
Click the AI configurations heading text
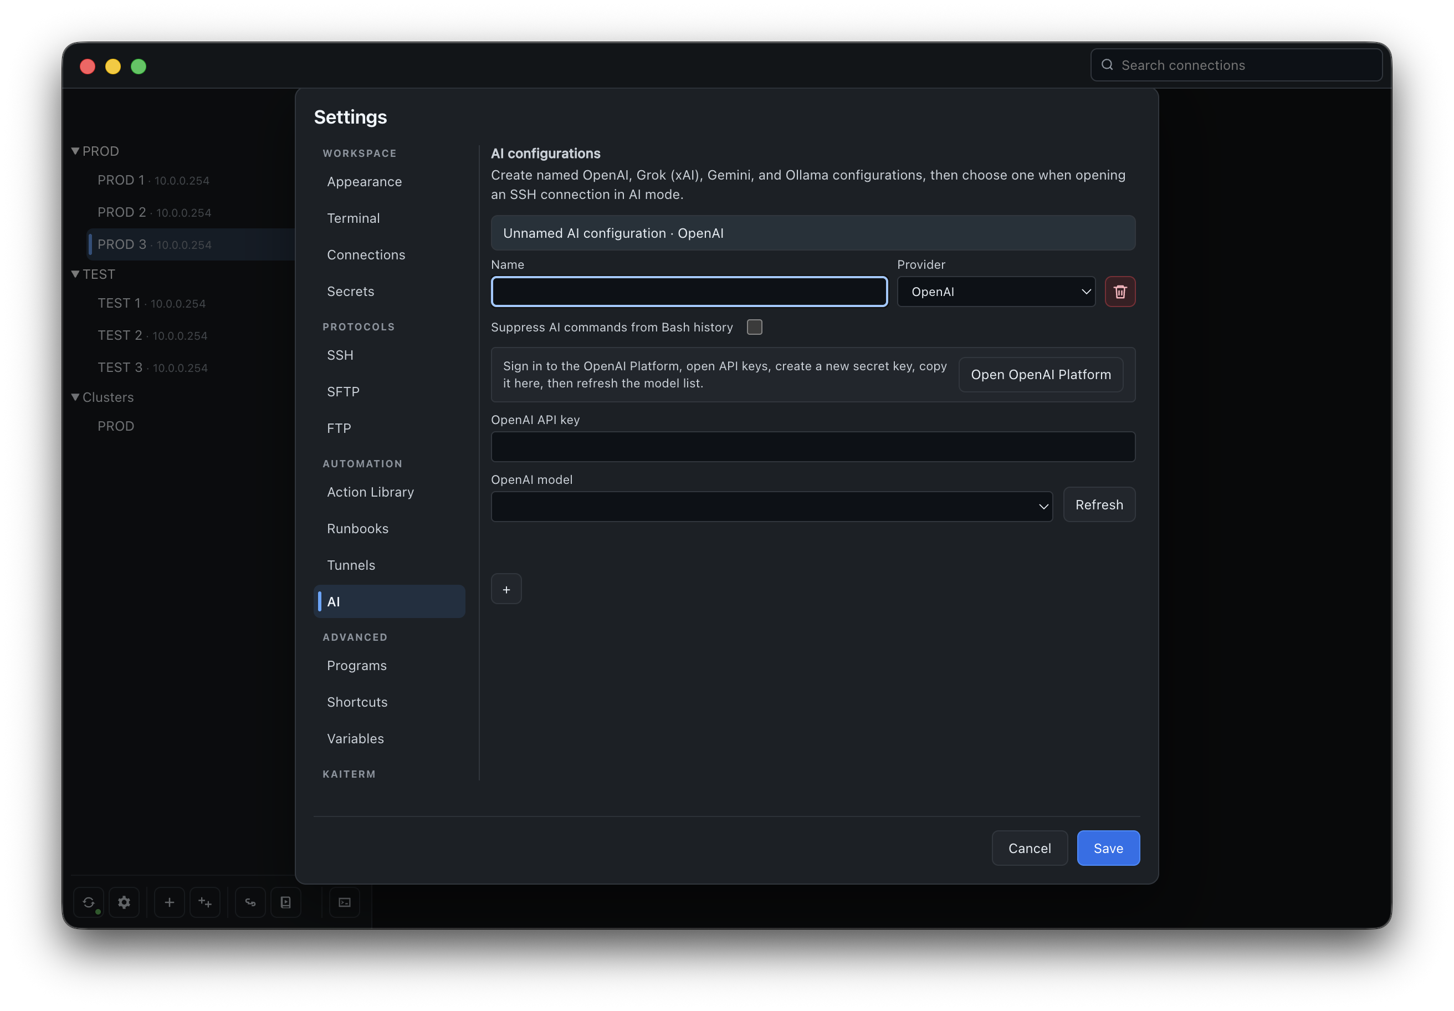[545, 154]
